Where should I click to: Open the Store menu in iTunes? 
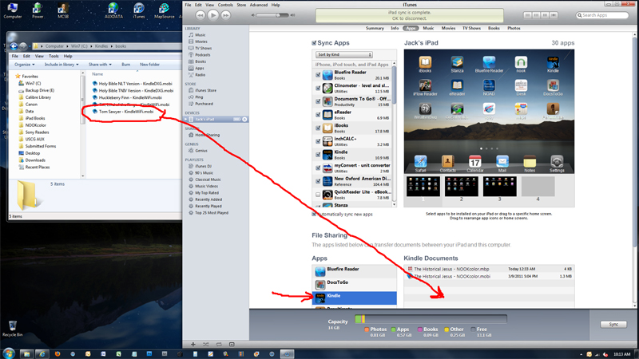click(241, 5)
